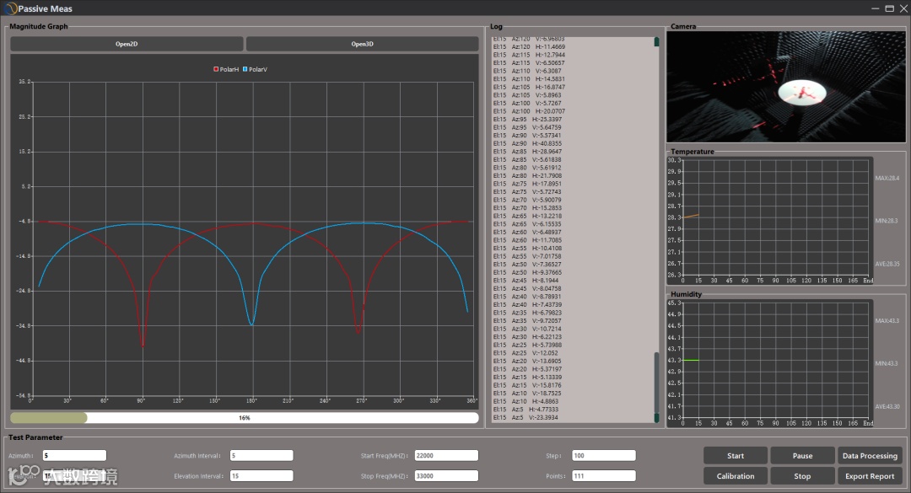Focus the Azimuth value field

(x=74, y=456)
